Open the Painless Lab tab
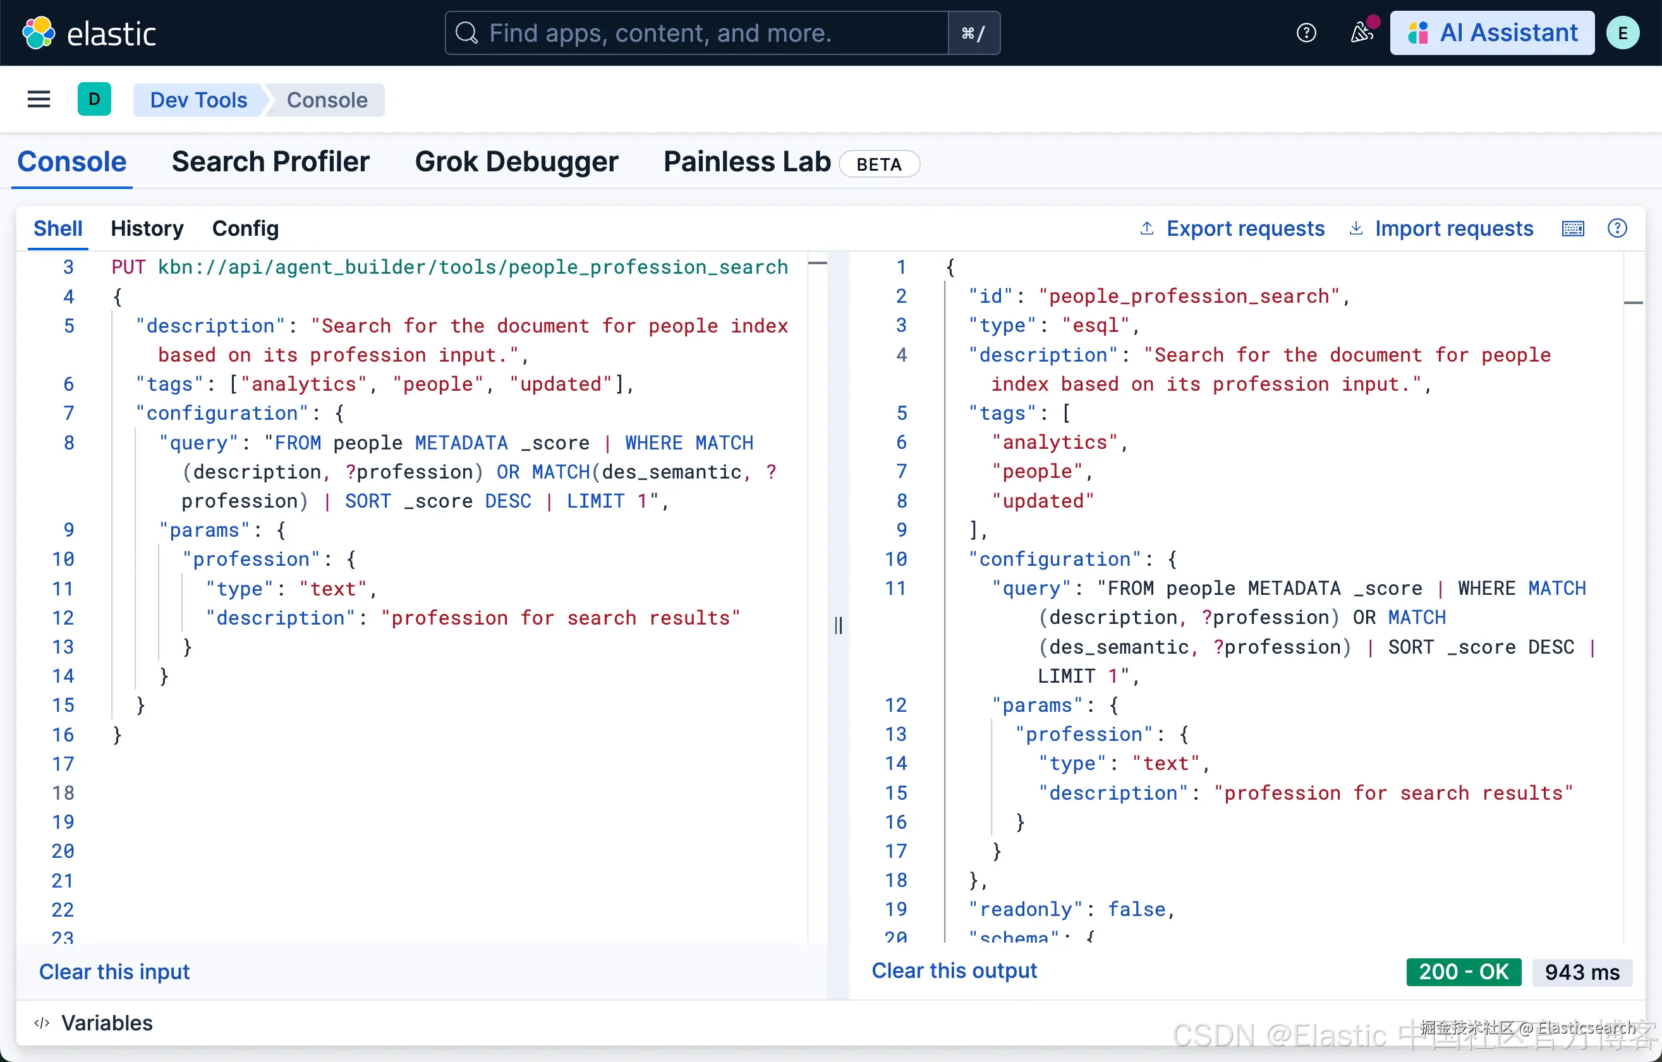Image resolution: width=1662 pixels, height=1062 pixels. (747, 162)
